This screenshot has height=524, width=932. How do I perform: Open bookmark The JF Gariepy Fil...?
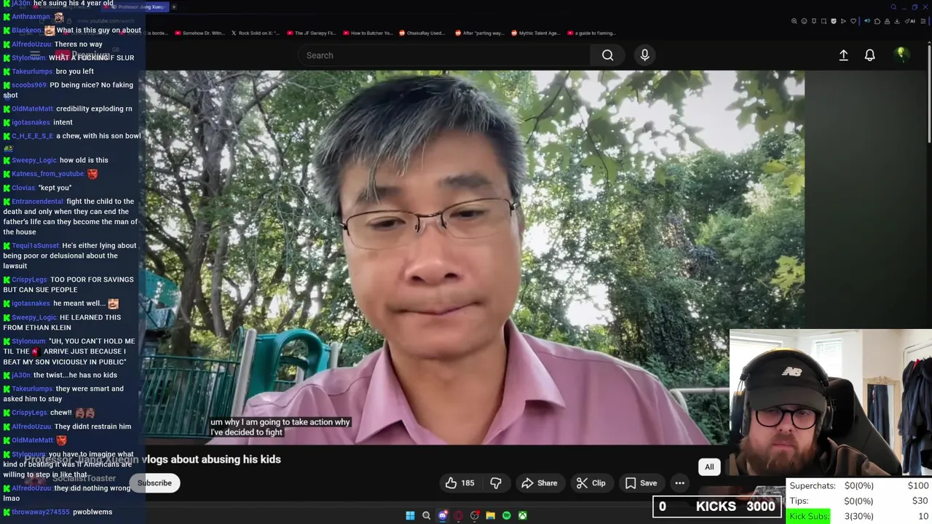[x=311, y=33]
